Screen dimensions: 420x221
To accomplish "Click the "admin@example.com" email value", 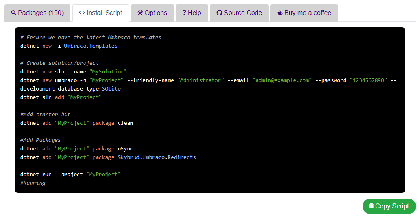I will (x=282, y=80).
